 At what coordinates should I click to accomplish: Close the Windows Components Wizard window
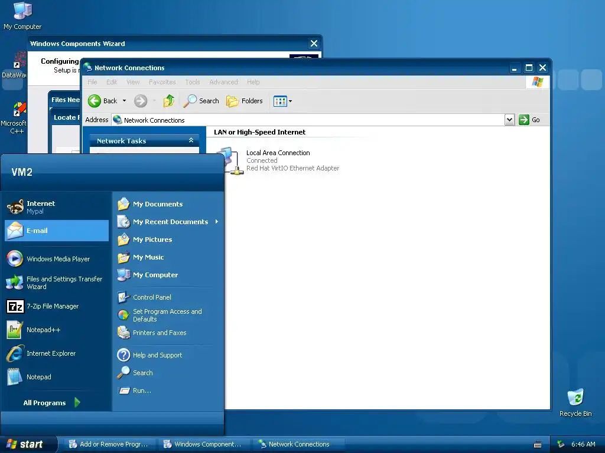coord(314,44)
